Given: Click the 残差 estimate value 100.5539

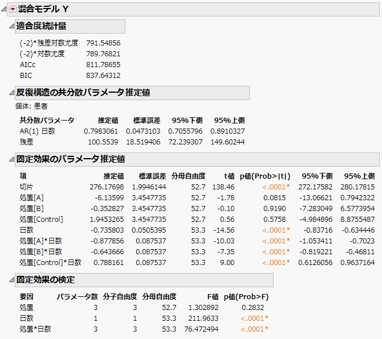Looking at the screenshot, I should 103,142.
